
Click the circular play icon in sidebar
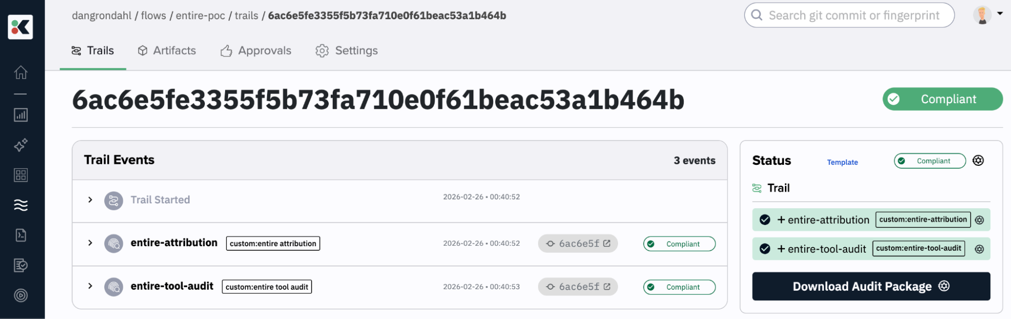(x=21, y=295)
